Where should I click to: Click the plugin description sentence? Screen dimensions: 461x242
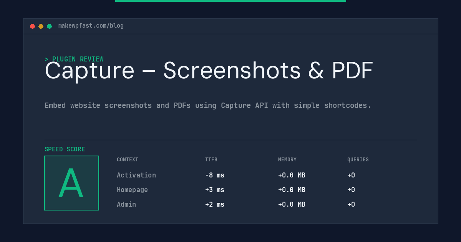[208, 105]
